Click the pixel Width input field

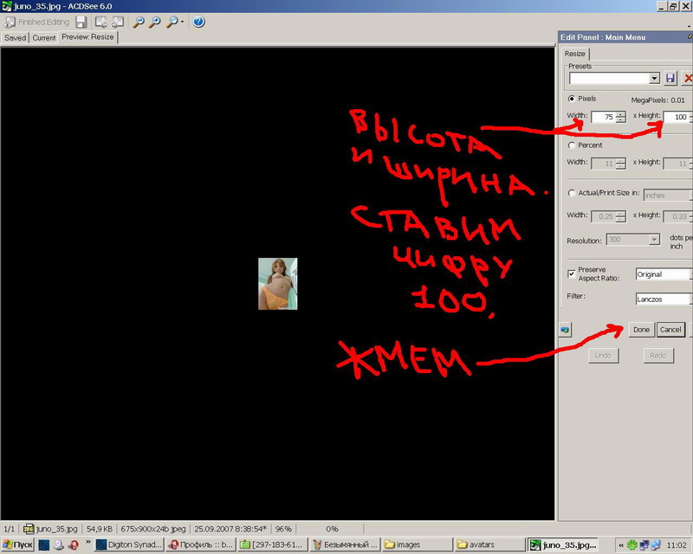pos(602,117)
